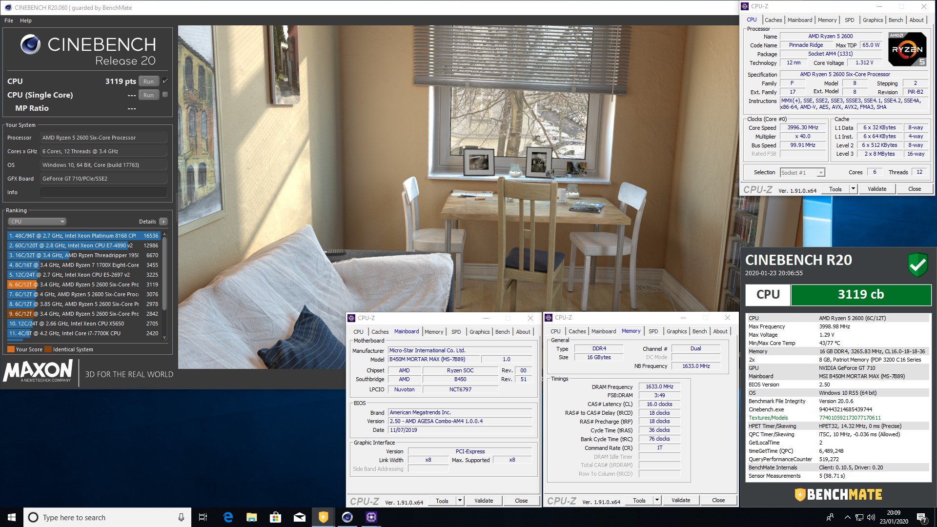Click the AMD Ryzen 5 logo in CPU-Z
937x527 pixels.
[x=907, y=49]
